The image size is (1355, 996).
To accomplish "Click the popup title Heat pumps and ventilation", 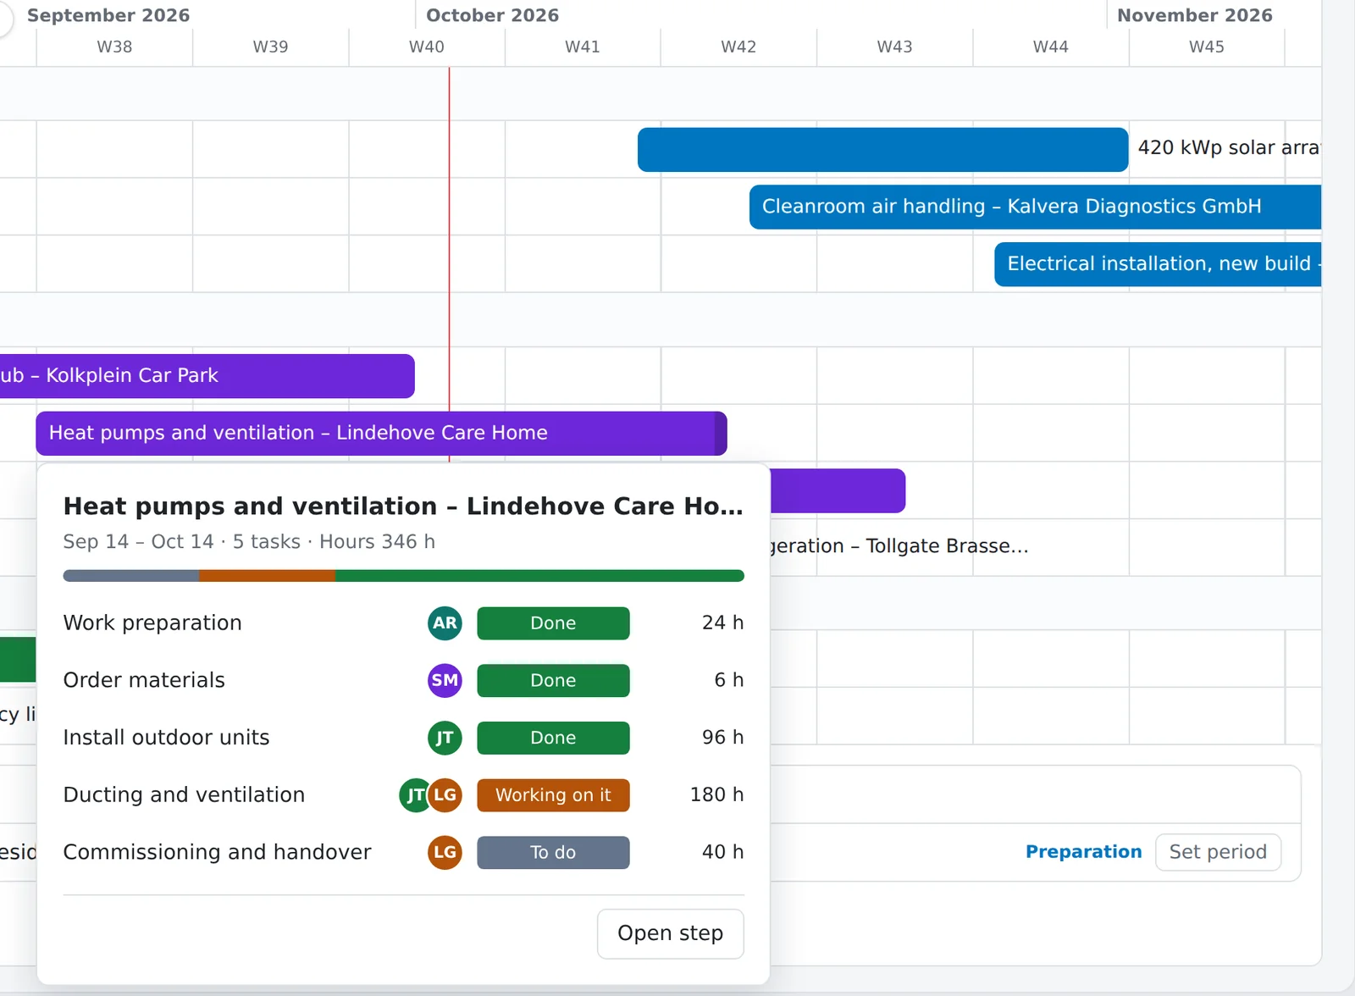I will tap(403, 506).
